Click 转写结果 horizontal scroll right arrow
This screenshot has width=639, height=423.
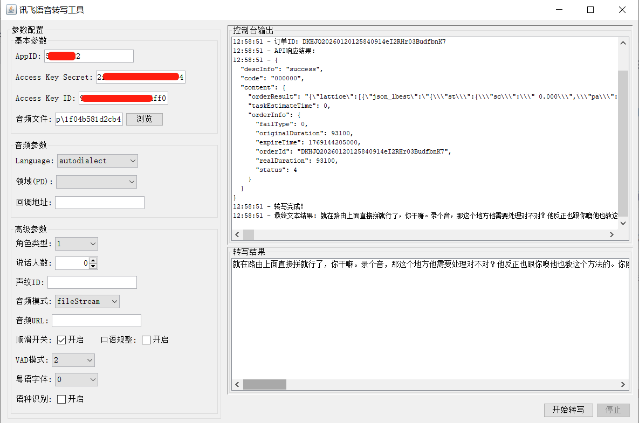[x=623, y=385]
